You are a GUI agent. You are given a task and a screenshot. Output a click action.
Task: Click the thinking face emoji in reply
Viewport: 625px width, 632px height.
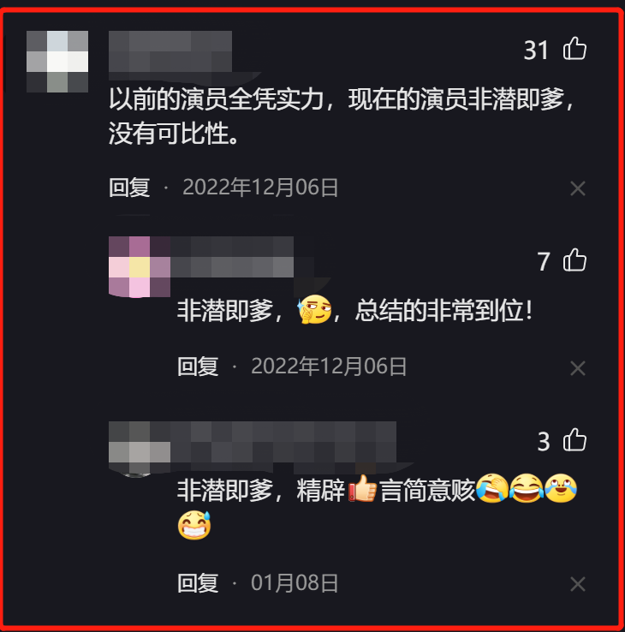point(314,309)
